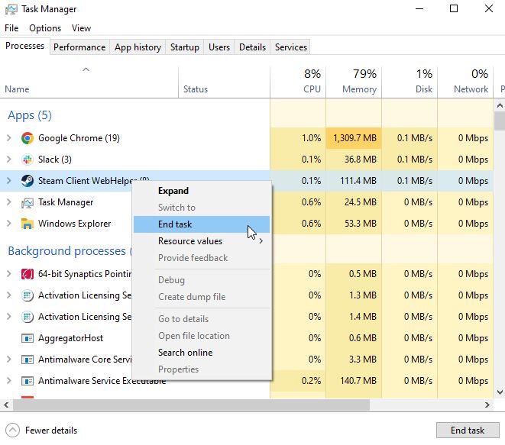Select Search online from the context menu

pyautogui.click(x=185, y=353)
